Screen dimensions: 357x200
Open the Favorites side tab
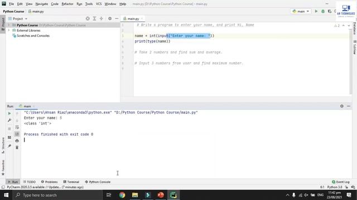point(3,167)
